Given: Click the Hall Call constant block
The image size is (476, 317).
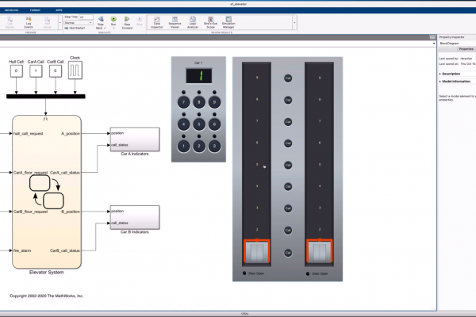Looking at the screenshot, I should click(16, 71).
